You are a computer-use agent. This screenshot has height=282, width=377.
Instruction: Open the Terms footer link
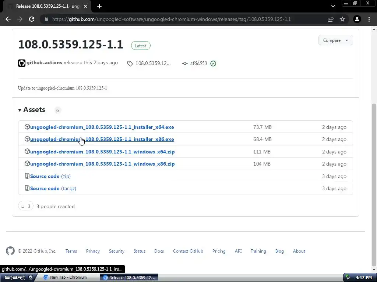pos(71,251)
